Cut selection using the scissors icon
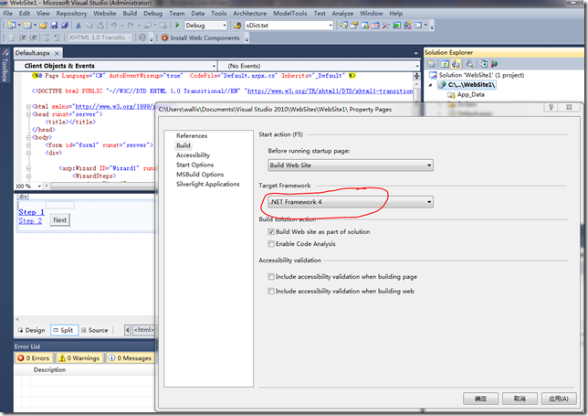The width and height of the screenshot is (588, 416). point(78,26)
